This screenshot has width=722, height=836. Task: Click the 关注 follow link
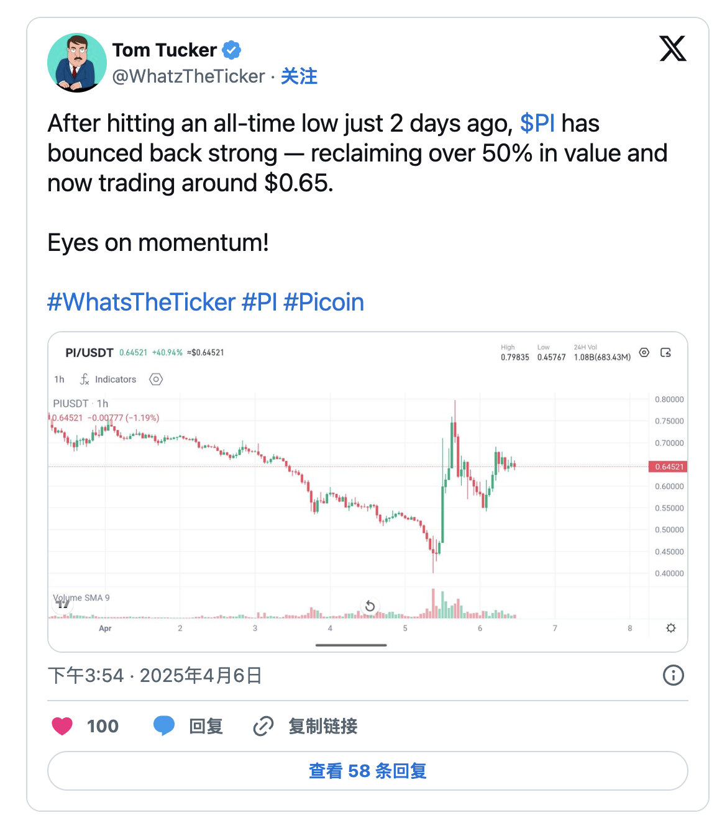299,76
